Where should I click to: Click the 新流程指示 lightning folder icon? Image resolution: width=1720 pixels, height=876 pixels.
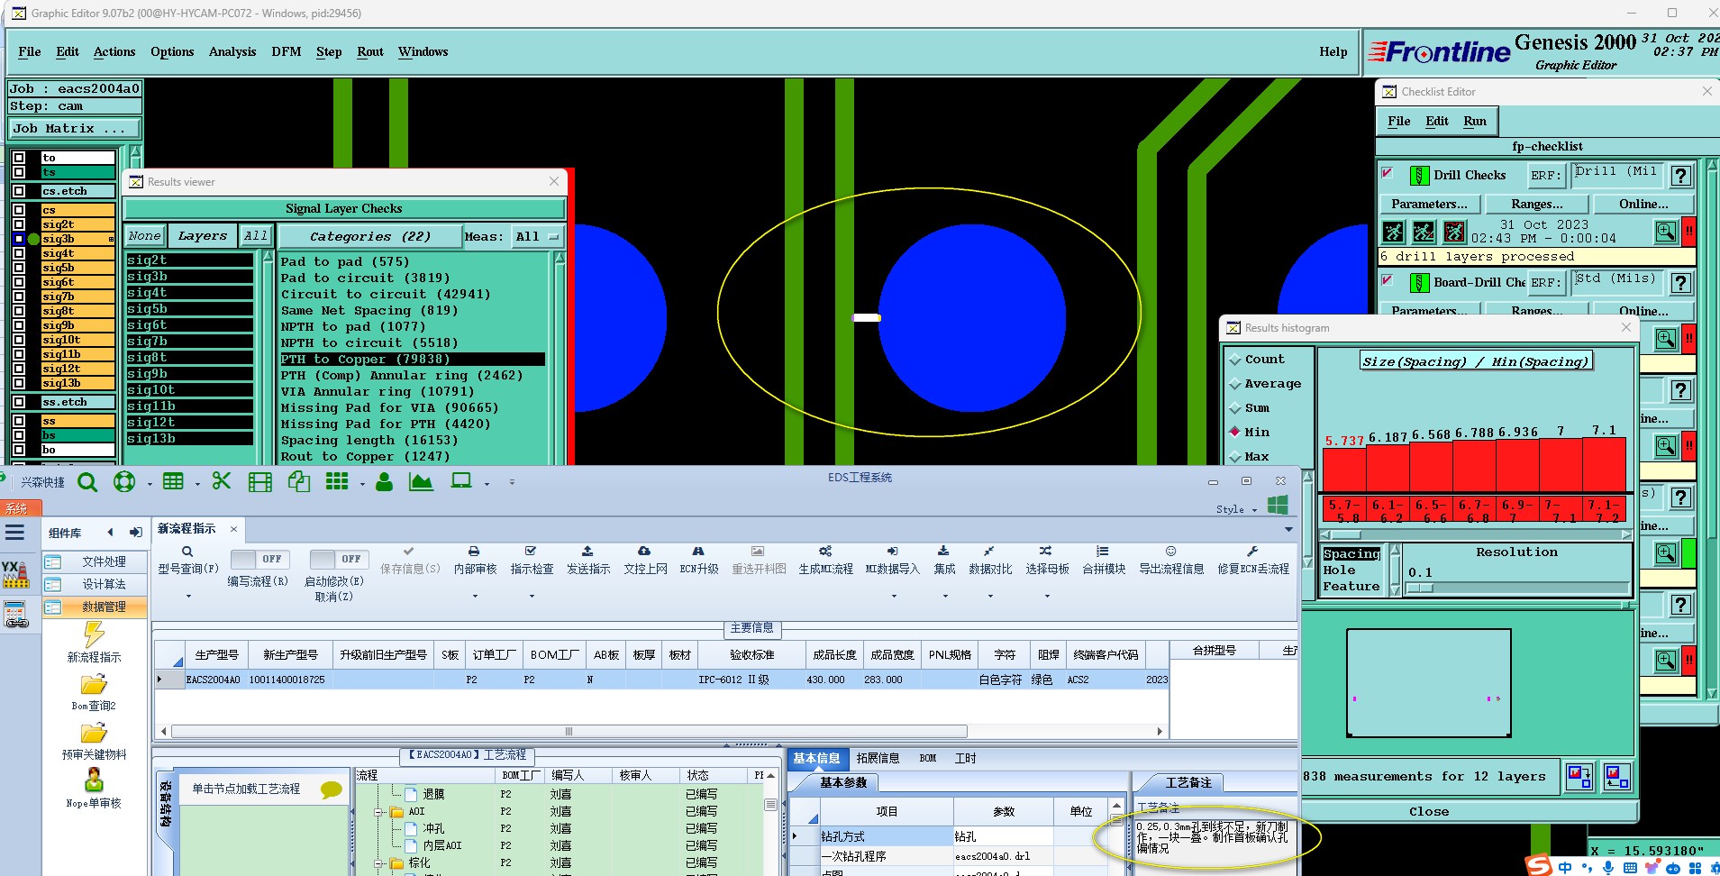tap(94, 634)
